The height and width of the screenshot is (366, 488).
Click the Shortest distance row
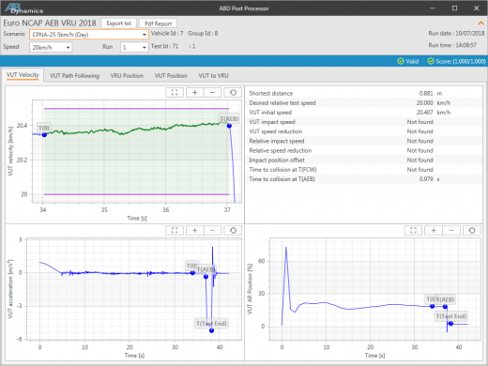[364, 93]
